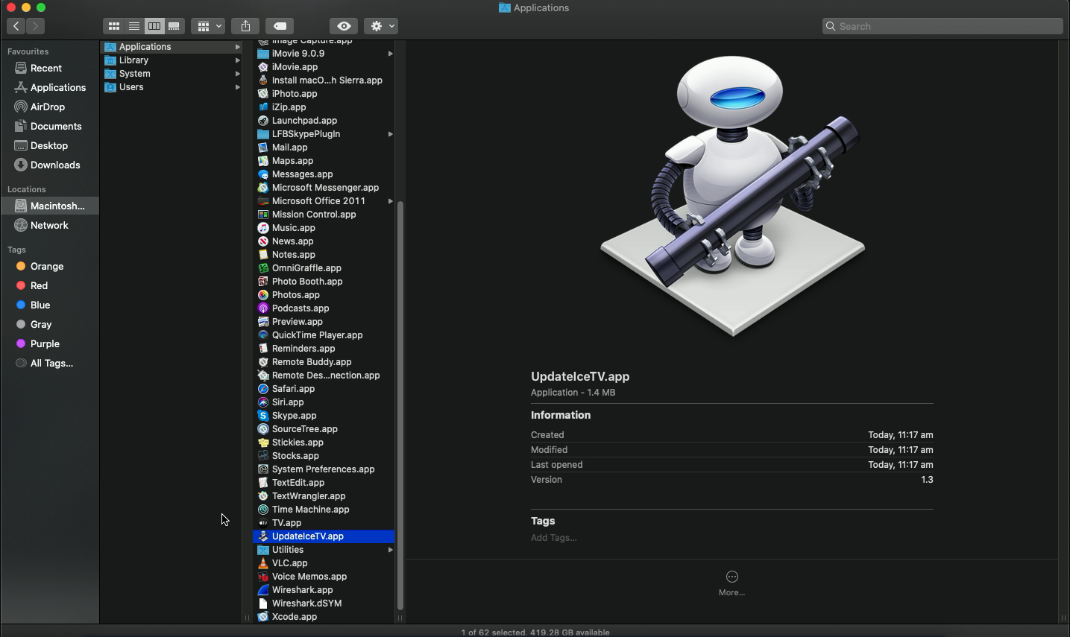Open Desktop in the sidebar
The width and height of the screenshot is (1070, 637).
[x=49, y=145]
